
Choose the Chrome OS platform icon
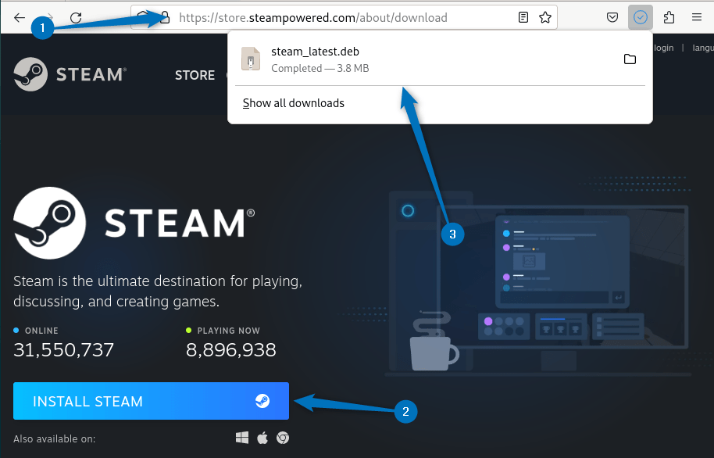tap(283, 438)
